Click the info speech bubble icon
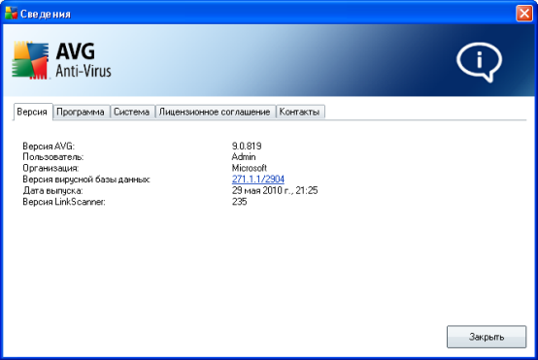Screen dimensions: 538x360 tap(480, 62)
